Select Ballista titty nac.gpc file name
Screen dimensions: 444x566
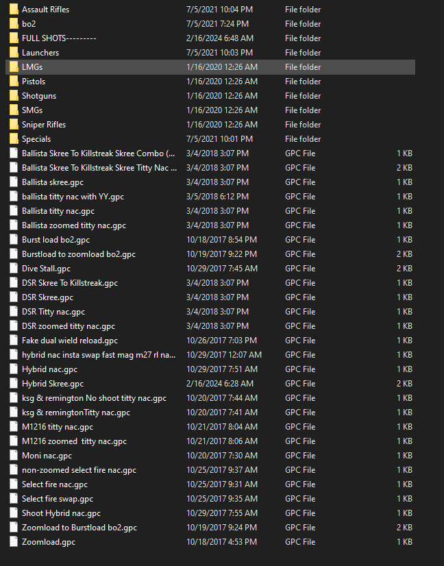click(58, 211)
